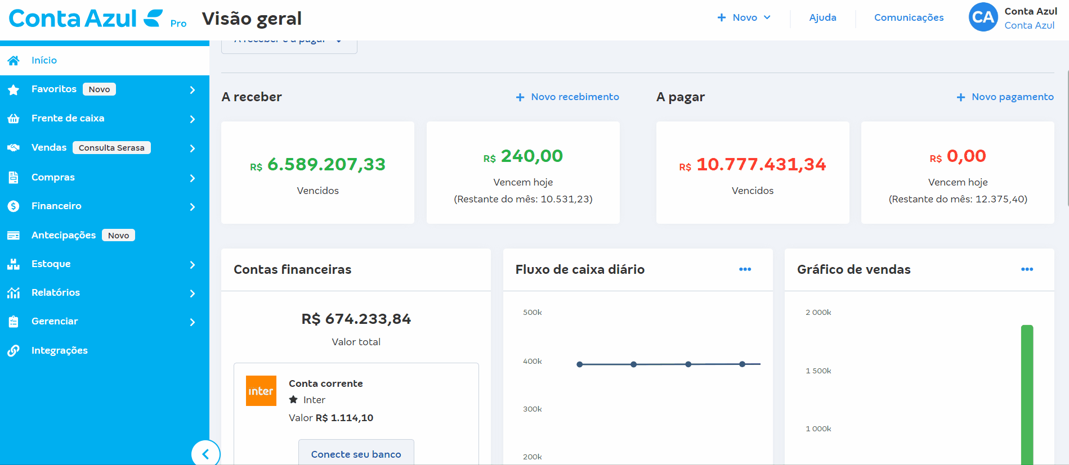Open the A receber e a pagar dropdown

click(289, 47)
